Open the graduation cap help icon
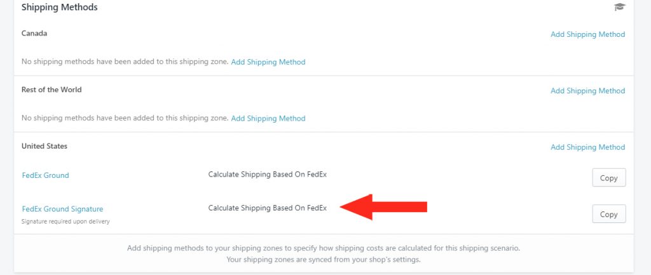Viewport: 651px width, 275px height. click(619, 6)
